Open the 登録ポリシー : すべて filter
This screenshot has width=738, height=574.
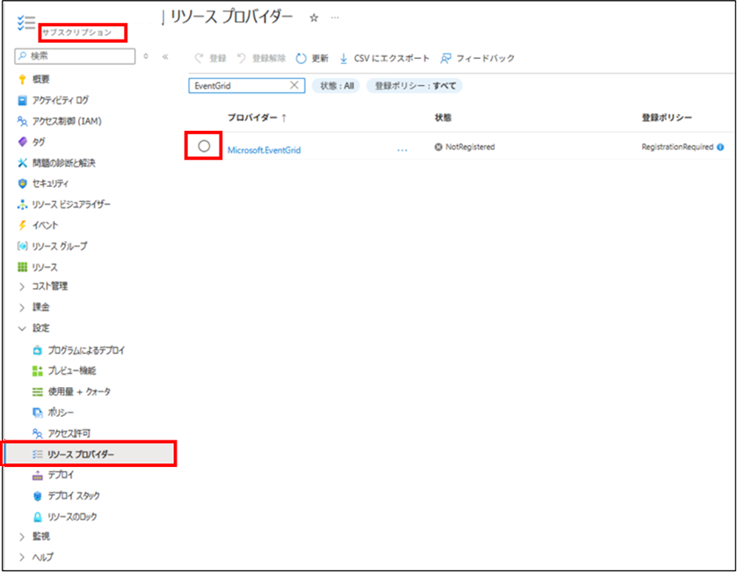click(x=414, y=86)
